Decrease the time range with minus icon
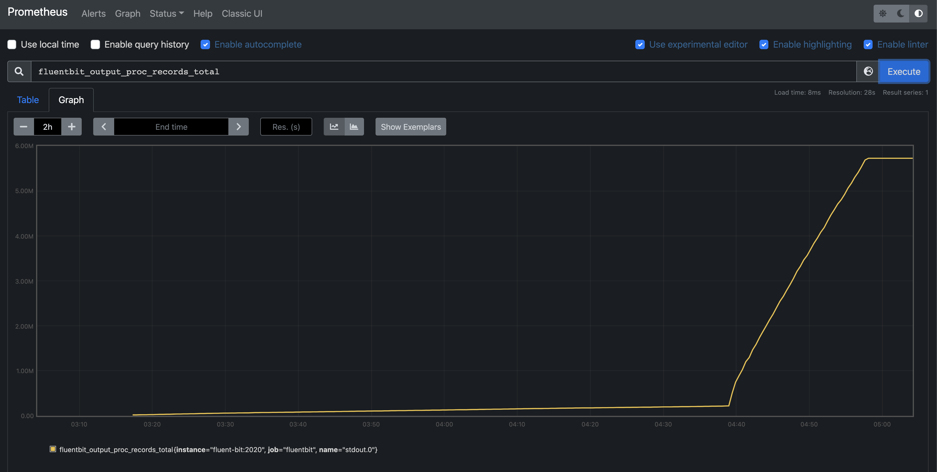The width and height of the screenshot is (937, 472). (x=23, y=126)
